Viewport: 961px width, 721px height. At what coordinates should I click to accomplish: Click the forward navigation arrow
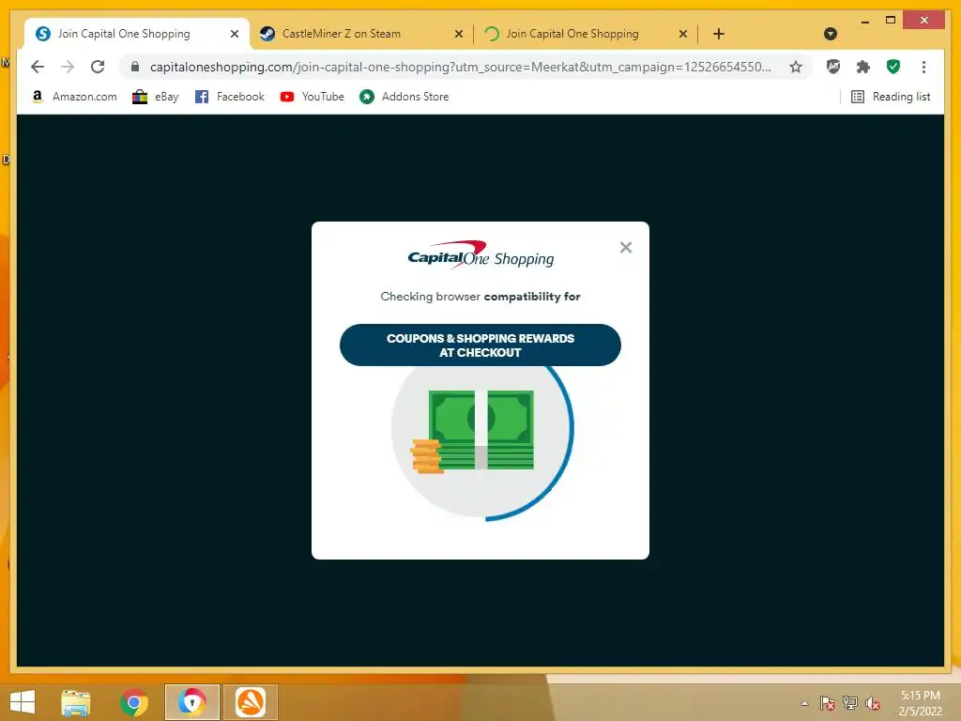coord(68,67)
